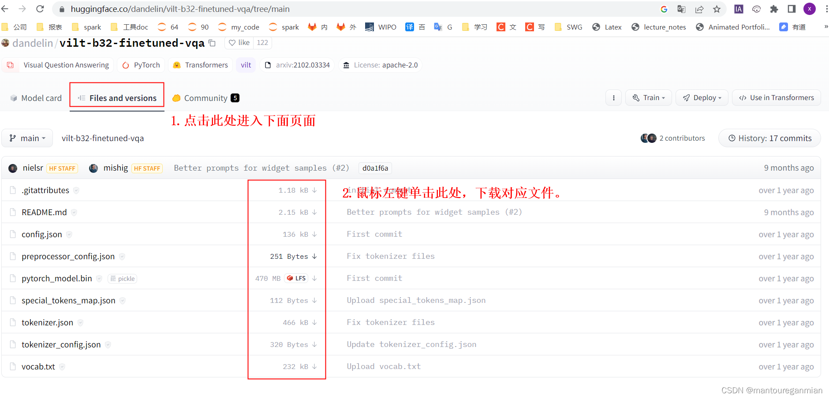This screenshot has height=399, width=829.
Task: Open vilt-b32-finetuned-vqa breadcrumb path
Action: click(103, 138)
